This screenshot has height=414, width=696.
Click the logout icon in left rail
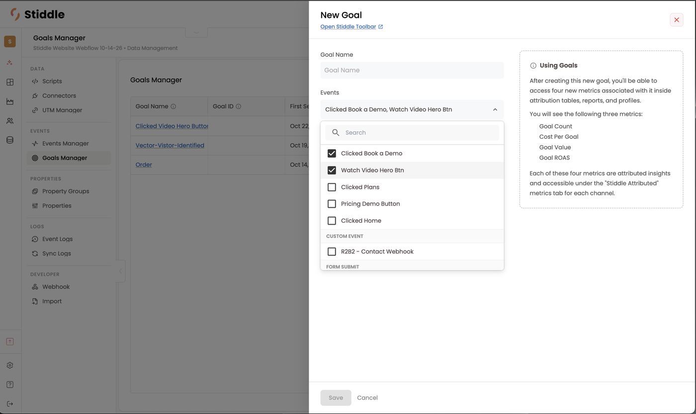coord(9,404)
